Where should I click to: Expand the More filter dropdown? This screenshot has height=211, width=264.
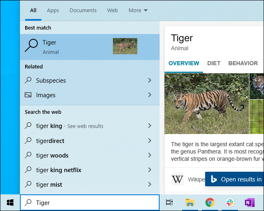(138, 11)
